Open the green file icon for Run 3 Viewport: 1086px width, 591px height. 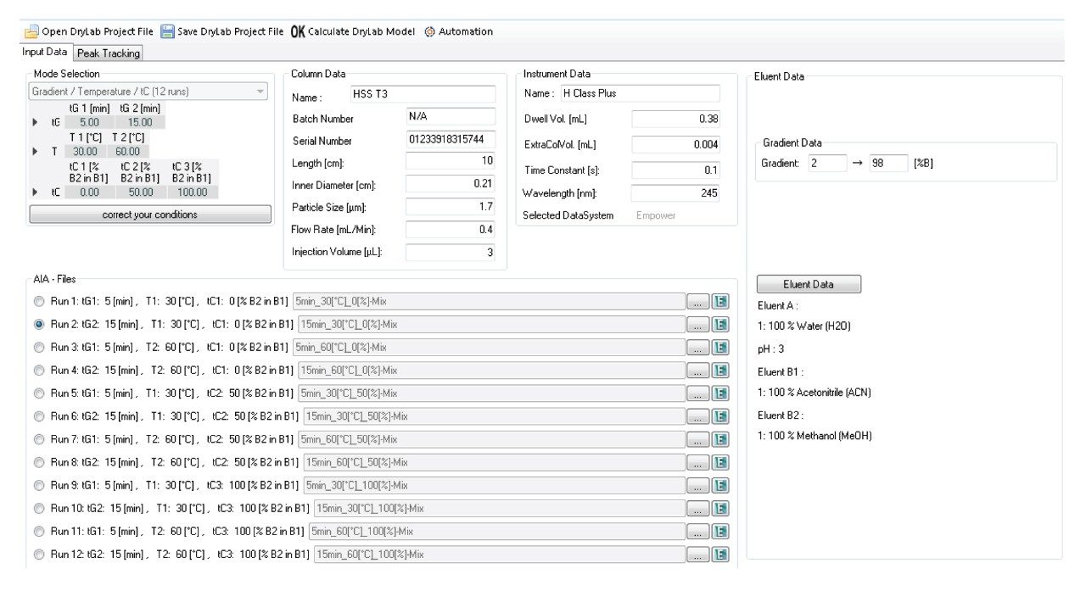pos(720,347)
